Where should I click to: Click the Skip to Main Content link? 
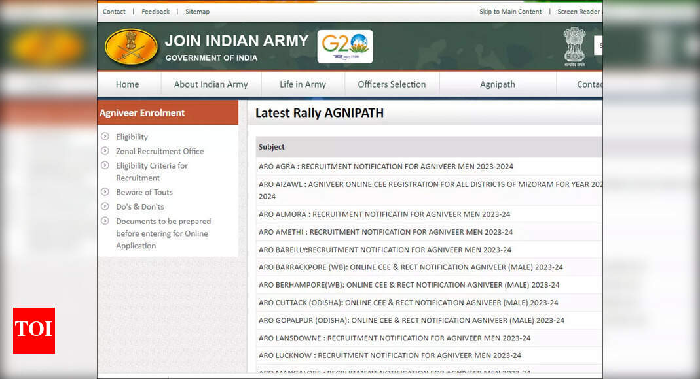(x=510, y=12)
